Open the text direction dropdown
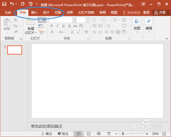Viewport: 171px width, 137px height. [x=125, y=20]
